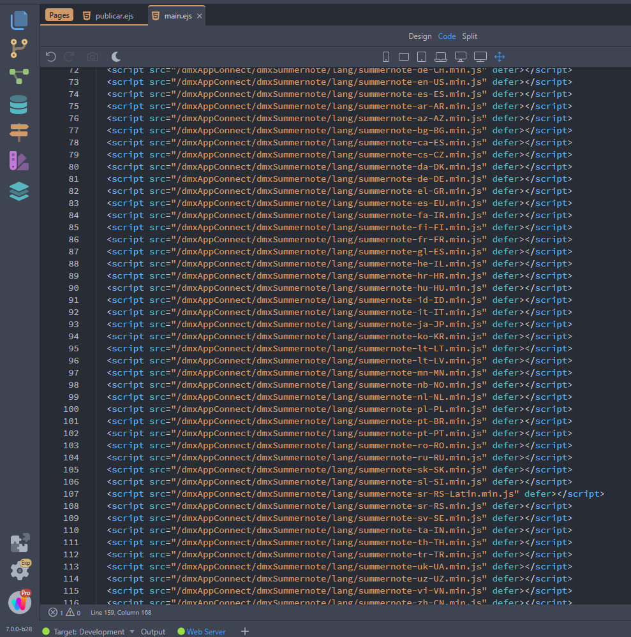Click the Web Server link
This screenshot has height=637, width=631.
click(205, 632)
